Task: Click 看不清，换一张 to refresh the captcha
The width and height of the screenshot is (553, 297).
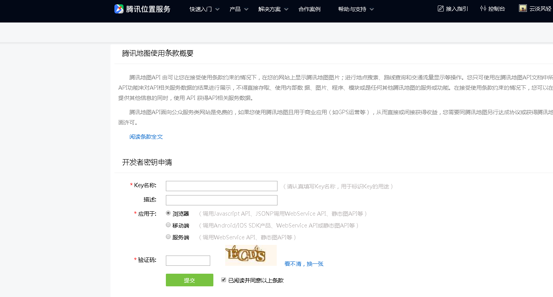Action: (x=304, y=264)
